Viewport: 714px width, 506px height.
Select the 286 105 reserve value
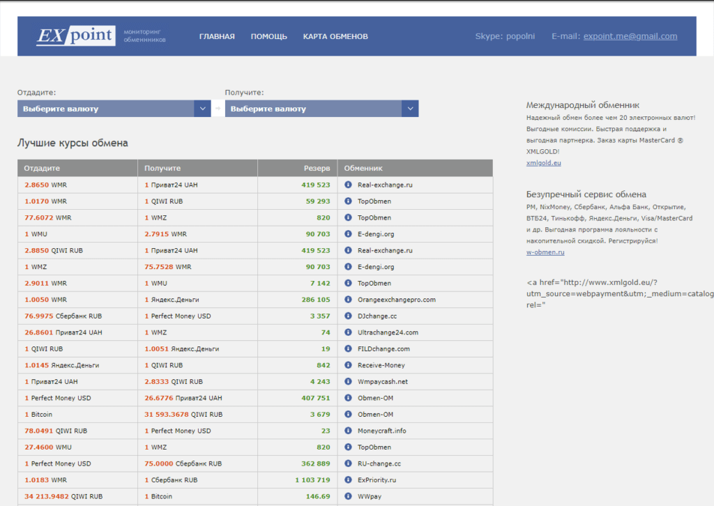click(x=316, y=300)
